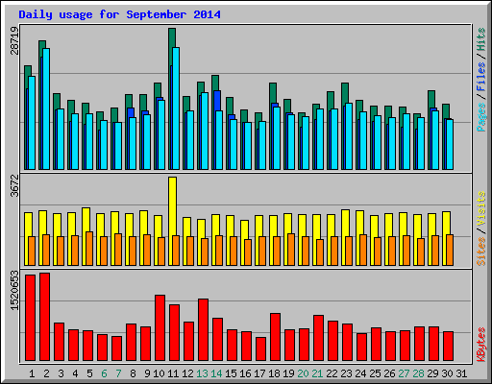Image resolution: width=492 pixels, height=384 pixels.
Task: Click day label 8 on the x-axis
Action: point(133,373)
